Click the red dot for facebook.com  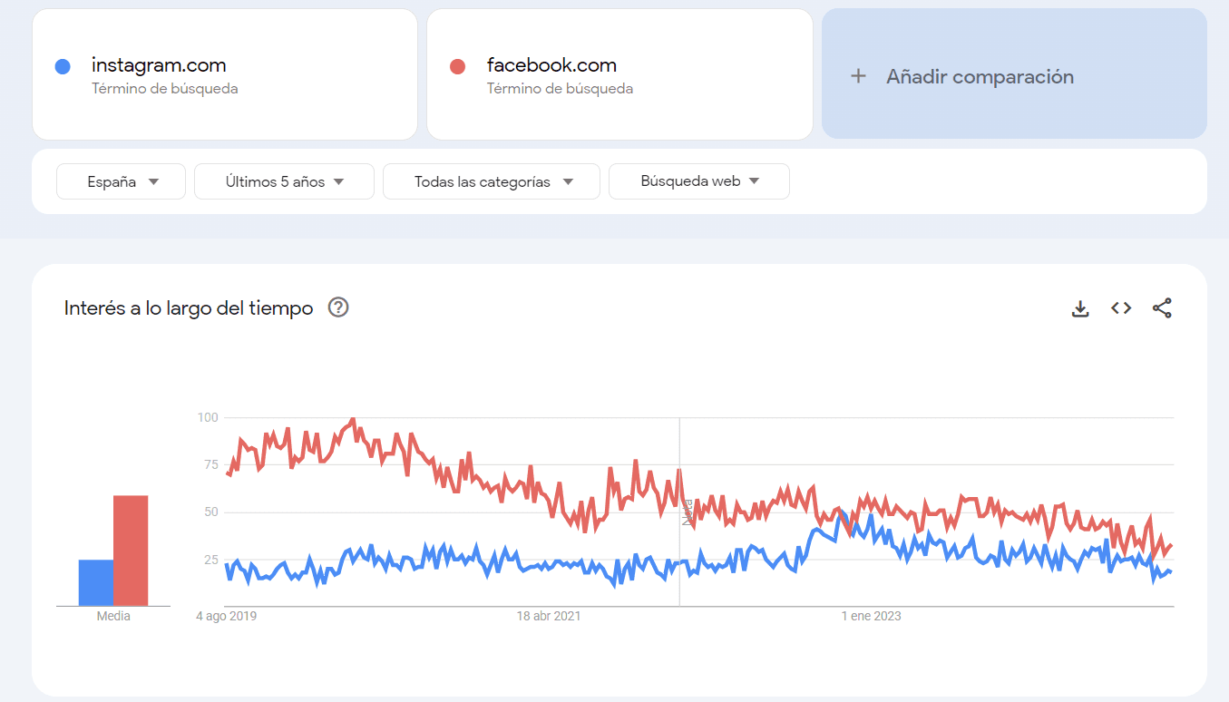pyautogui.click(x=457, y=65)
